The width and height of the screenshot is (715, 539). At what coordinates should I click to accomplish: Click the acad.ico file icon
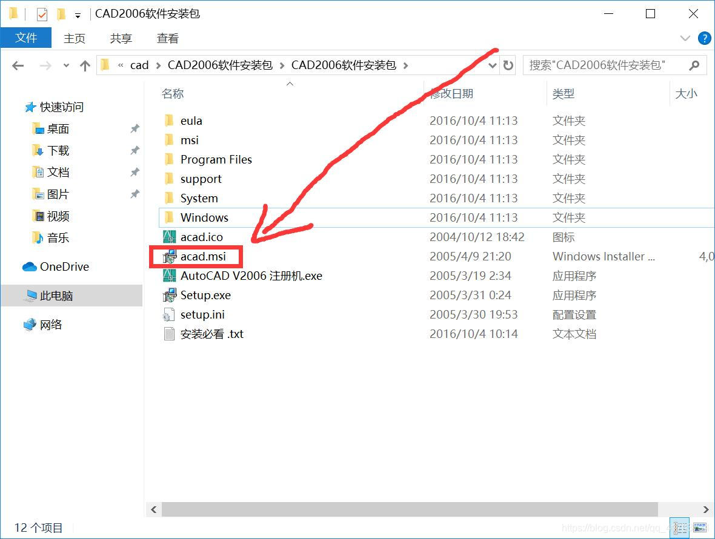tap(169, 237)
